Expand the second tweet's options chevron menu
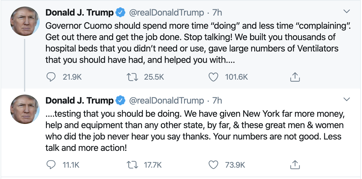Screen dimensions: 362x179 coord(347,99)
